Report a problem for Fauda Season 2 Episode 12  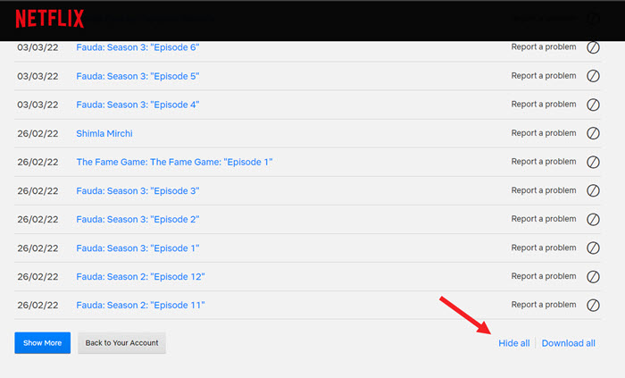tap(544, 276)
